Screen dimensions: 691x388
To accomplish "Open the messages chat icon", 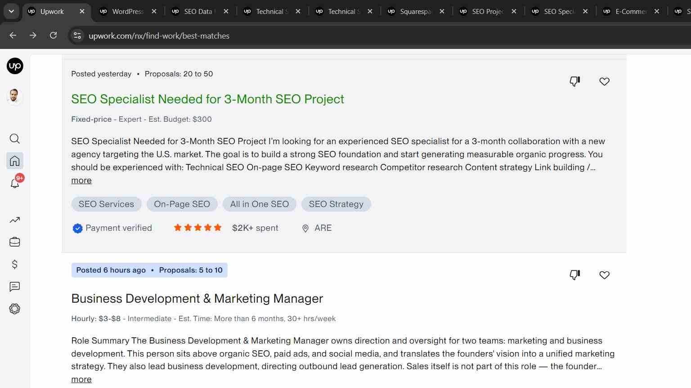I will point(15,287).
